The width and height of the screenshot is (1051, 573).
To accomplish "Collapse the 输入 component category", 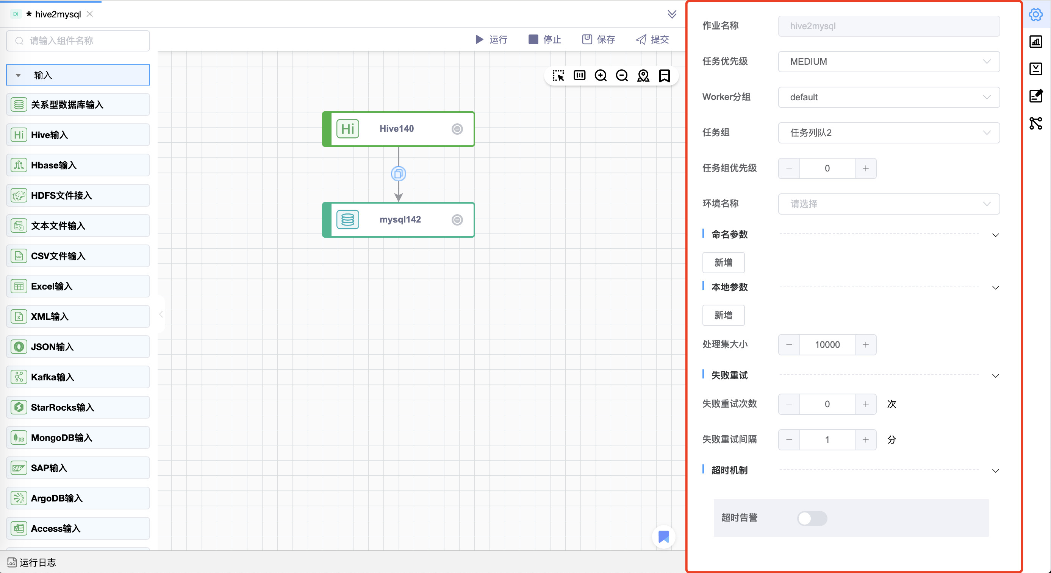I will point(18,75).
